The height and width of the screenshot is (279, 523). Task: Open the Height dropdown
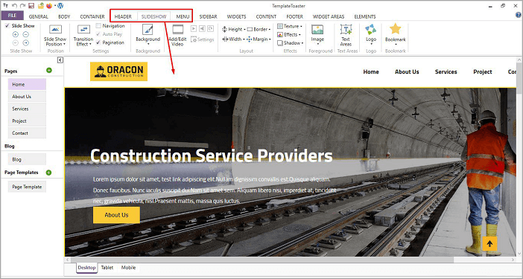[233, 29]
